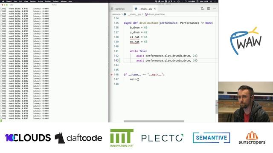
Task: Click the Python file icon on __main__.py tab
Action: click(x=136, y=8)
